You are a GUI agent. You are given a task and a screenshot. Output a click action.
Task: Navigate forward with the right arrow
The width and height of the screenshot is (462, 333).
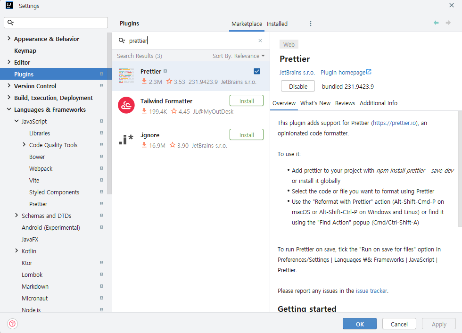pos(448,23)
